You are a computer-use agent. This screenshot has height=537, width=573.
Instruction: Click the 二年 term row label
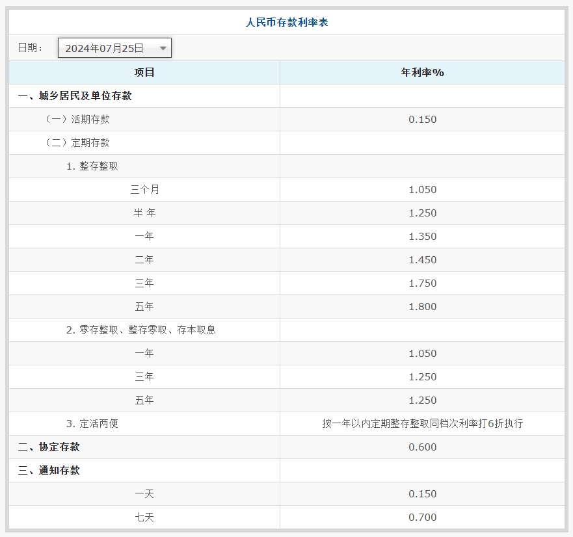click(144, 259)
